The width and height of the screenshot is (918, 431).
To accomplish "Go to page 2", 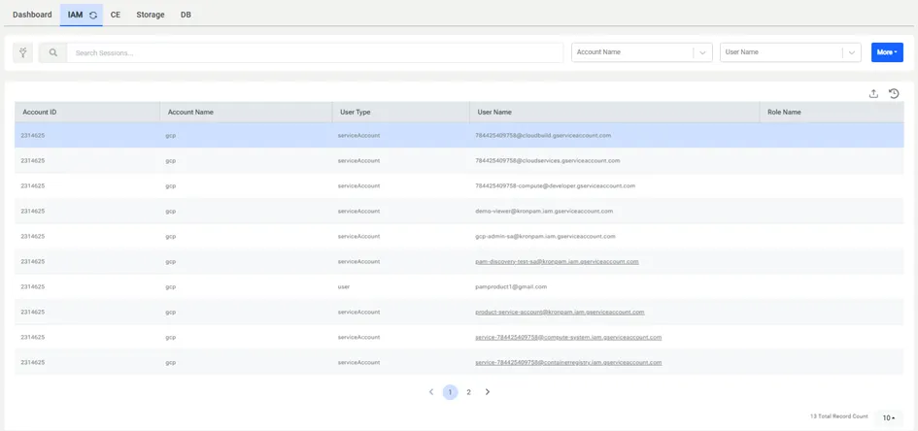I will pyautogui.click(x=468, y=392).
